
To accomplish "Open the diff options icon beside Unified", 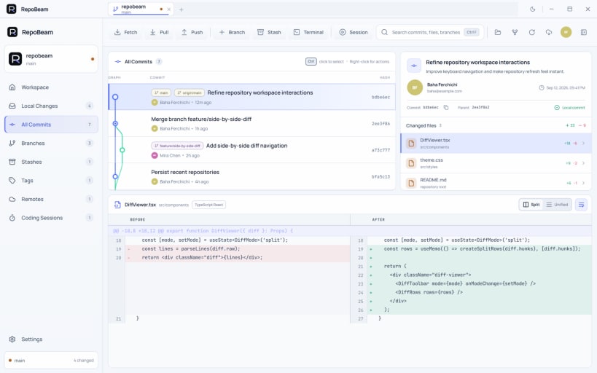I will tap(582, 205).
